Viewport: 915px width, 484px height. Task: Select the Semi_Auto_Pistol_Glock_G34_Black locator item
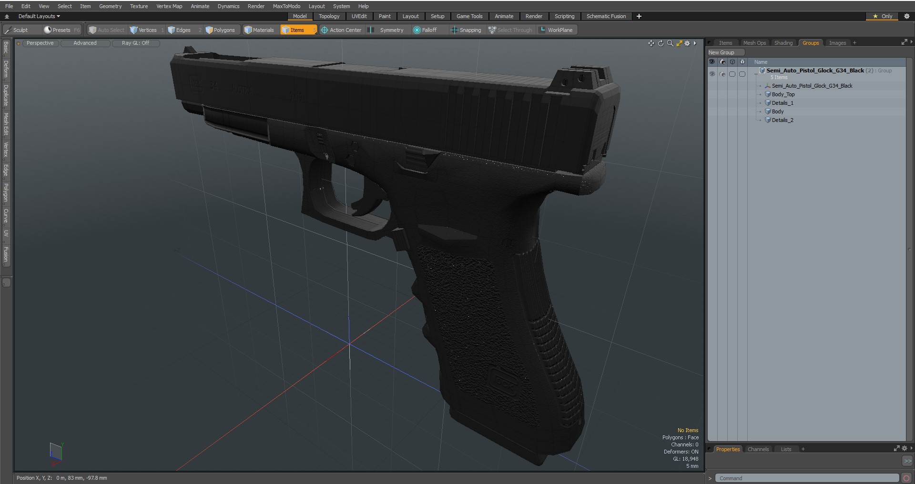(x=812, y=86)
